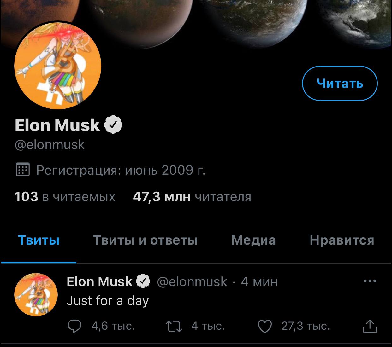
Task: Like the tweet with the heart icon
Action: click(265, 326)
